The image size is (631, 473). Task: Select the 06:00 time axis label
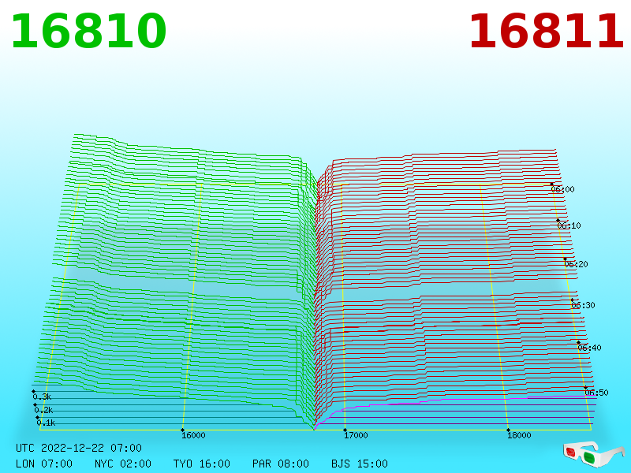point(562,189)
